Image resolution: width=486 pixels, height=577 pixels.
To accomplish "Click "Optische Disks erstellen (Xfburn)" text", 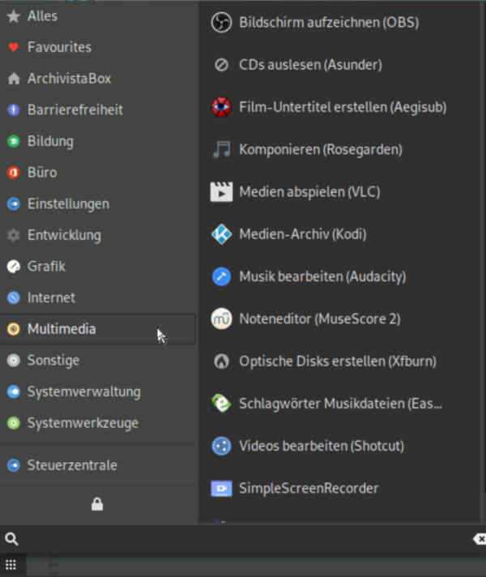I will coord(338,361).
